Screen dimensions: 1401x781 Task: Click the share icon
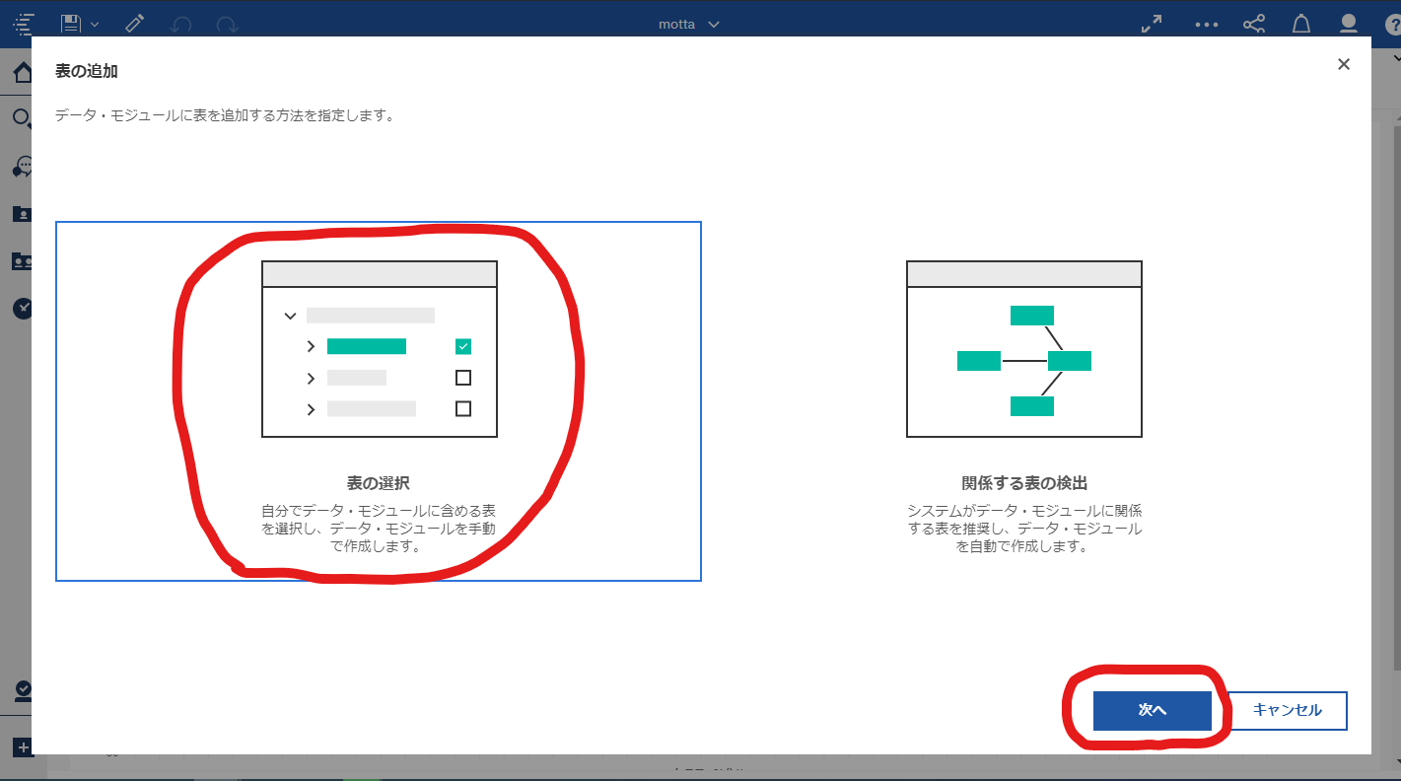point(1254,24)
